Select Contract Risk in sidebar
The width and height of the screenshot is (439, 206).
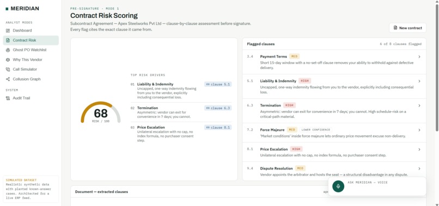click(x=31, y=40)
